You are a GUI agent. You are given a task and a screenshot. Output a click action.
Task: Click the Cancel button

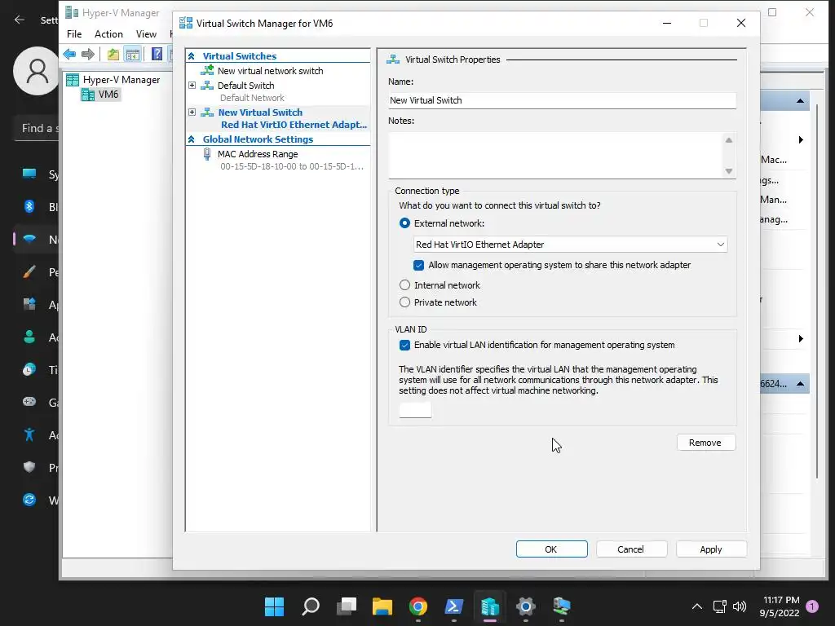pos(632,549)
